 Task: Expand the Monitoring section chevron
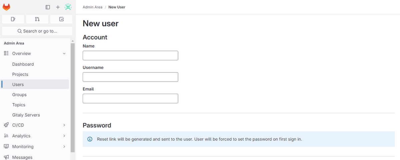tap(64, 146)
